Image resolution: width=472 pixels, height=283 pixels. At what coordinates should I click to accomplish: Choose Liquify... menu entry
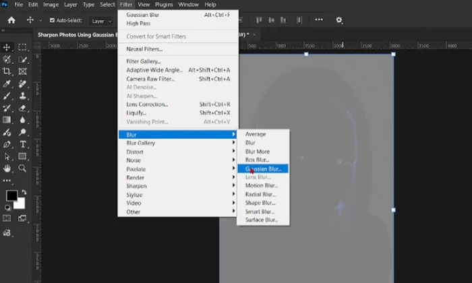177,113
